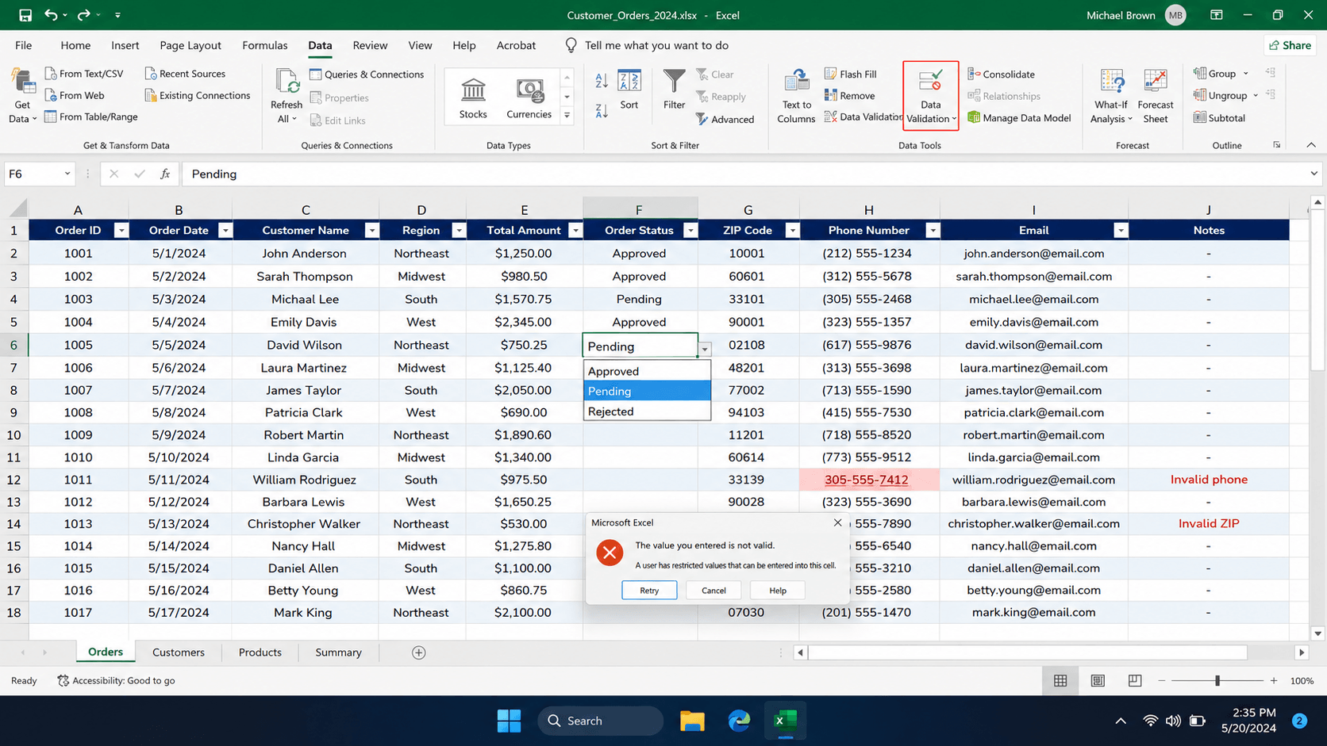Open the Ungroup dropdown arrow
Image resolution: width=1327 pixels, height=746 pixels.
(x=1256, y=96)
